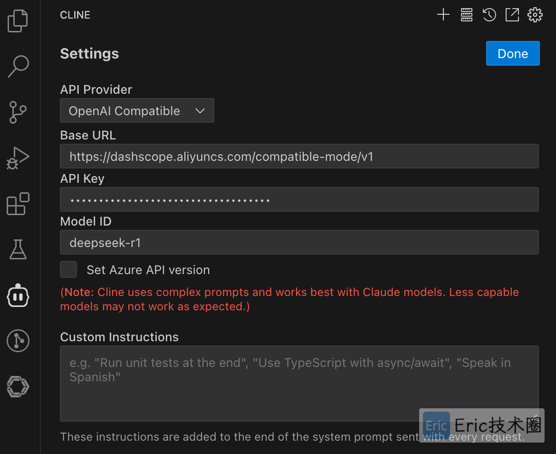Image resolution: width=556 pixels, height=454 pixels.
Task: Click the red Note about Claude models
Action: tap(289, 299)
